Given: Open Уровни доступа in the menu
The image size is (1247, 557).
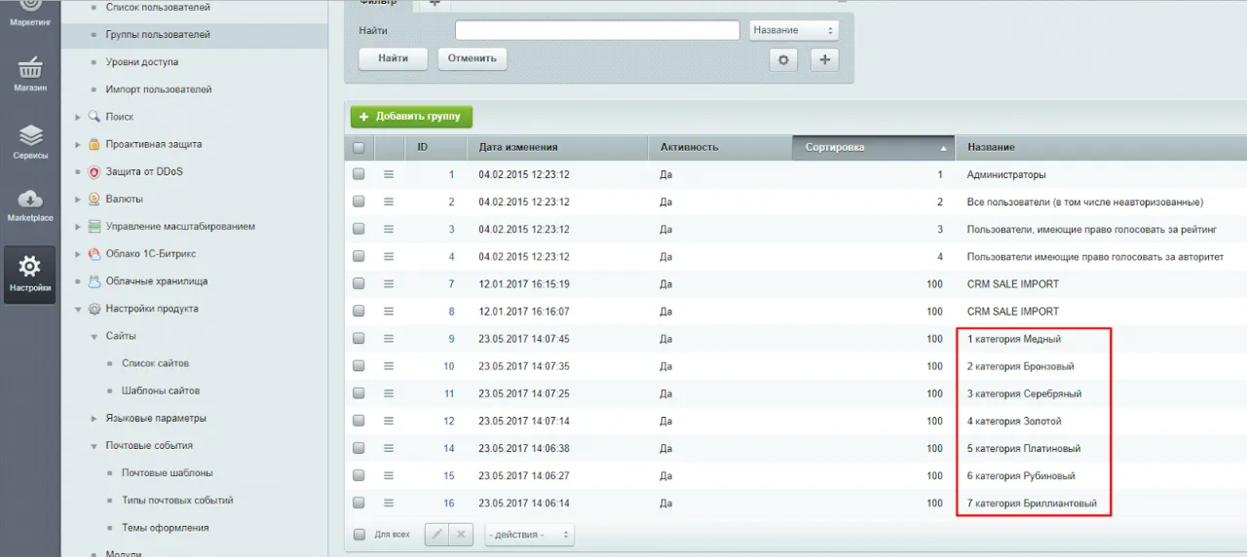Looking at the screenshot, I should (141, 62).
